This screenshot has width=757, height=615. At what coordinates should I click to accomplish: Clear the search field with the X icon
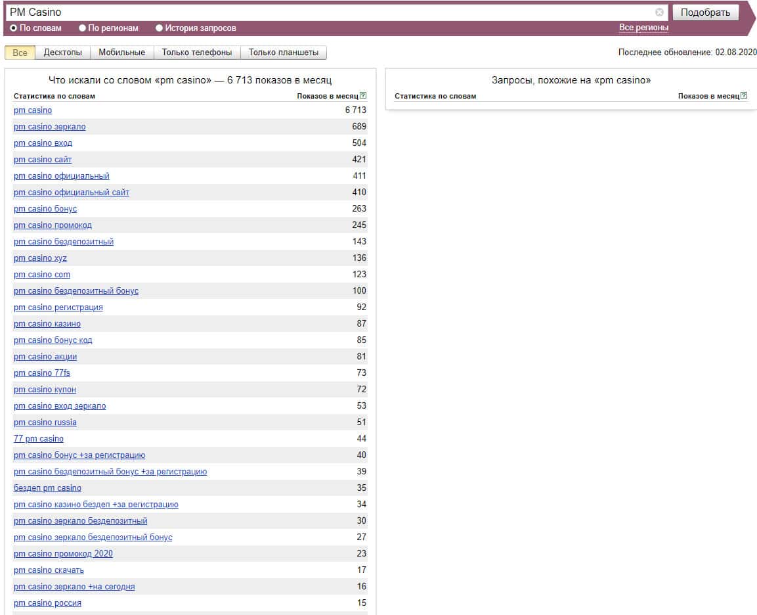[659, 12]
